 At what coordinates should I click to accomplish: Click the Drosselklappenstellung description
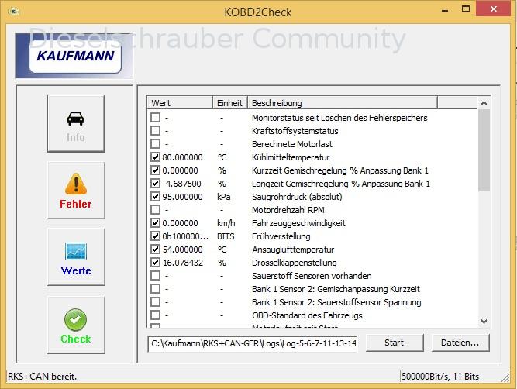coord(294,263)
